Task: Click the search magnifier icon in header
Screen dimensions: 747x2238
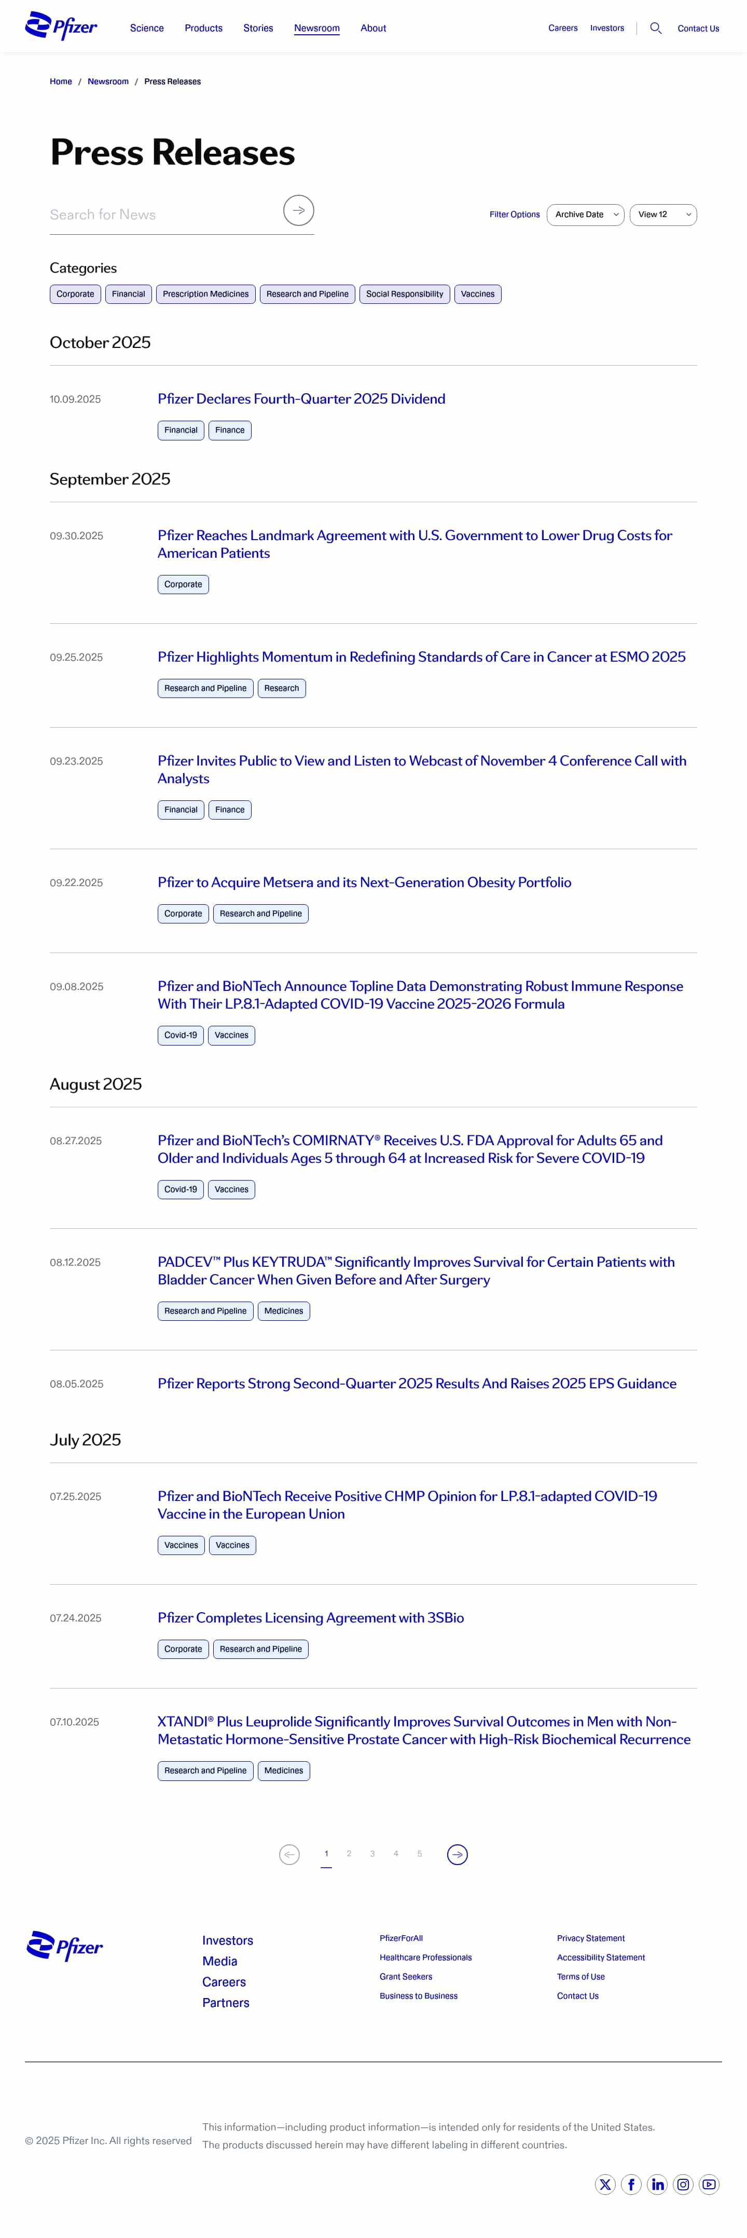Action: pyautogui.click(x=656, y=29)
